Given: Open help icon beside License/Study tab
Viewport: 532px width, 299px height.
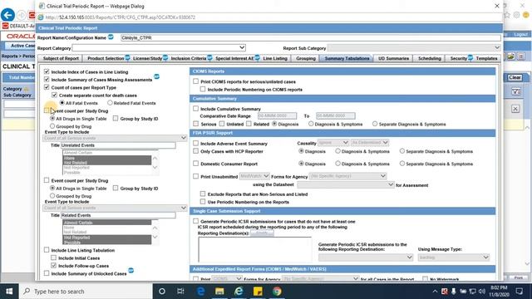Looking at the screenshot, I should [x=165, y=57].
